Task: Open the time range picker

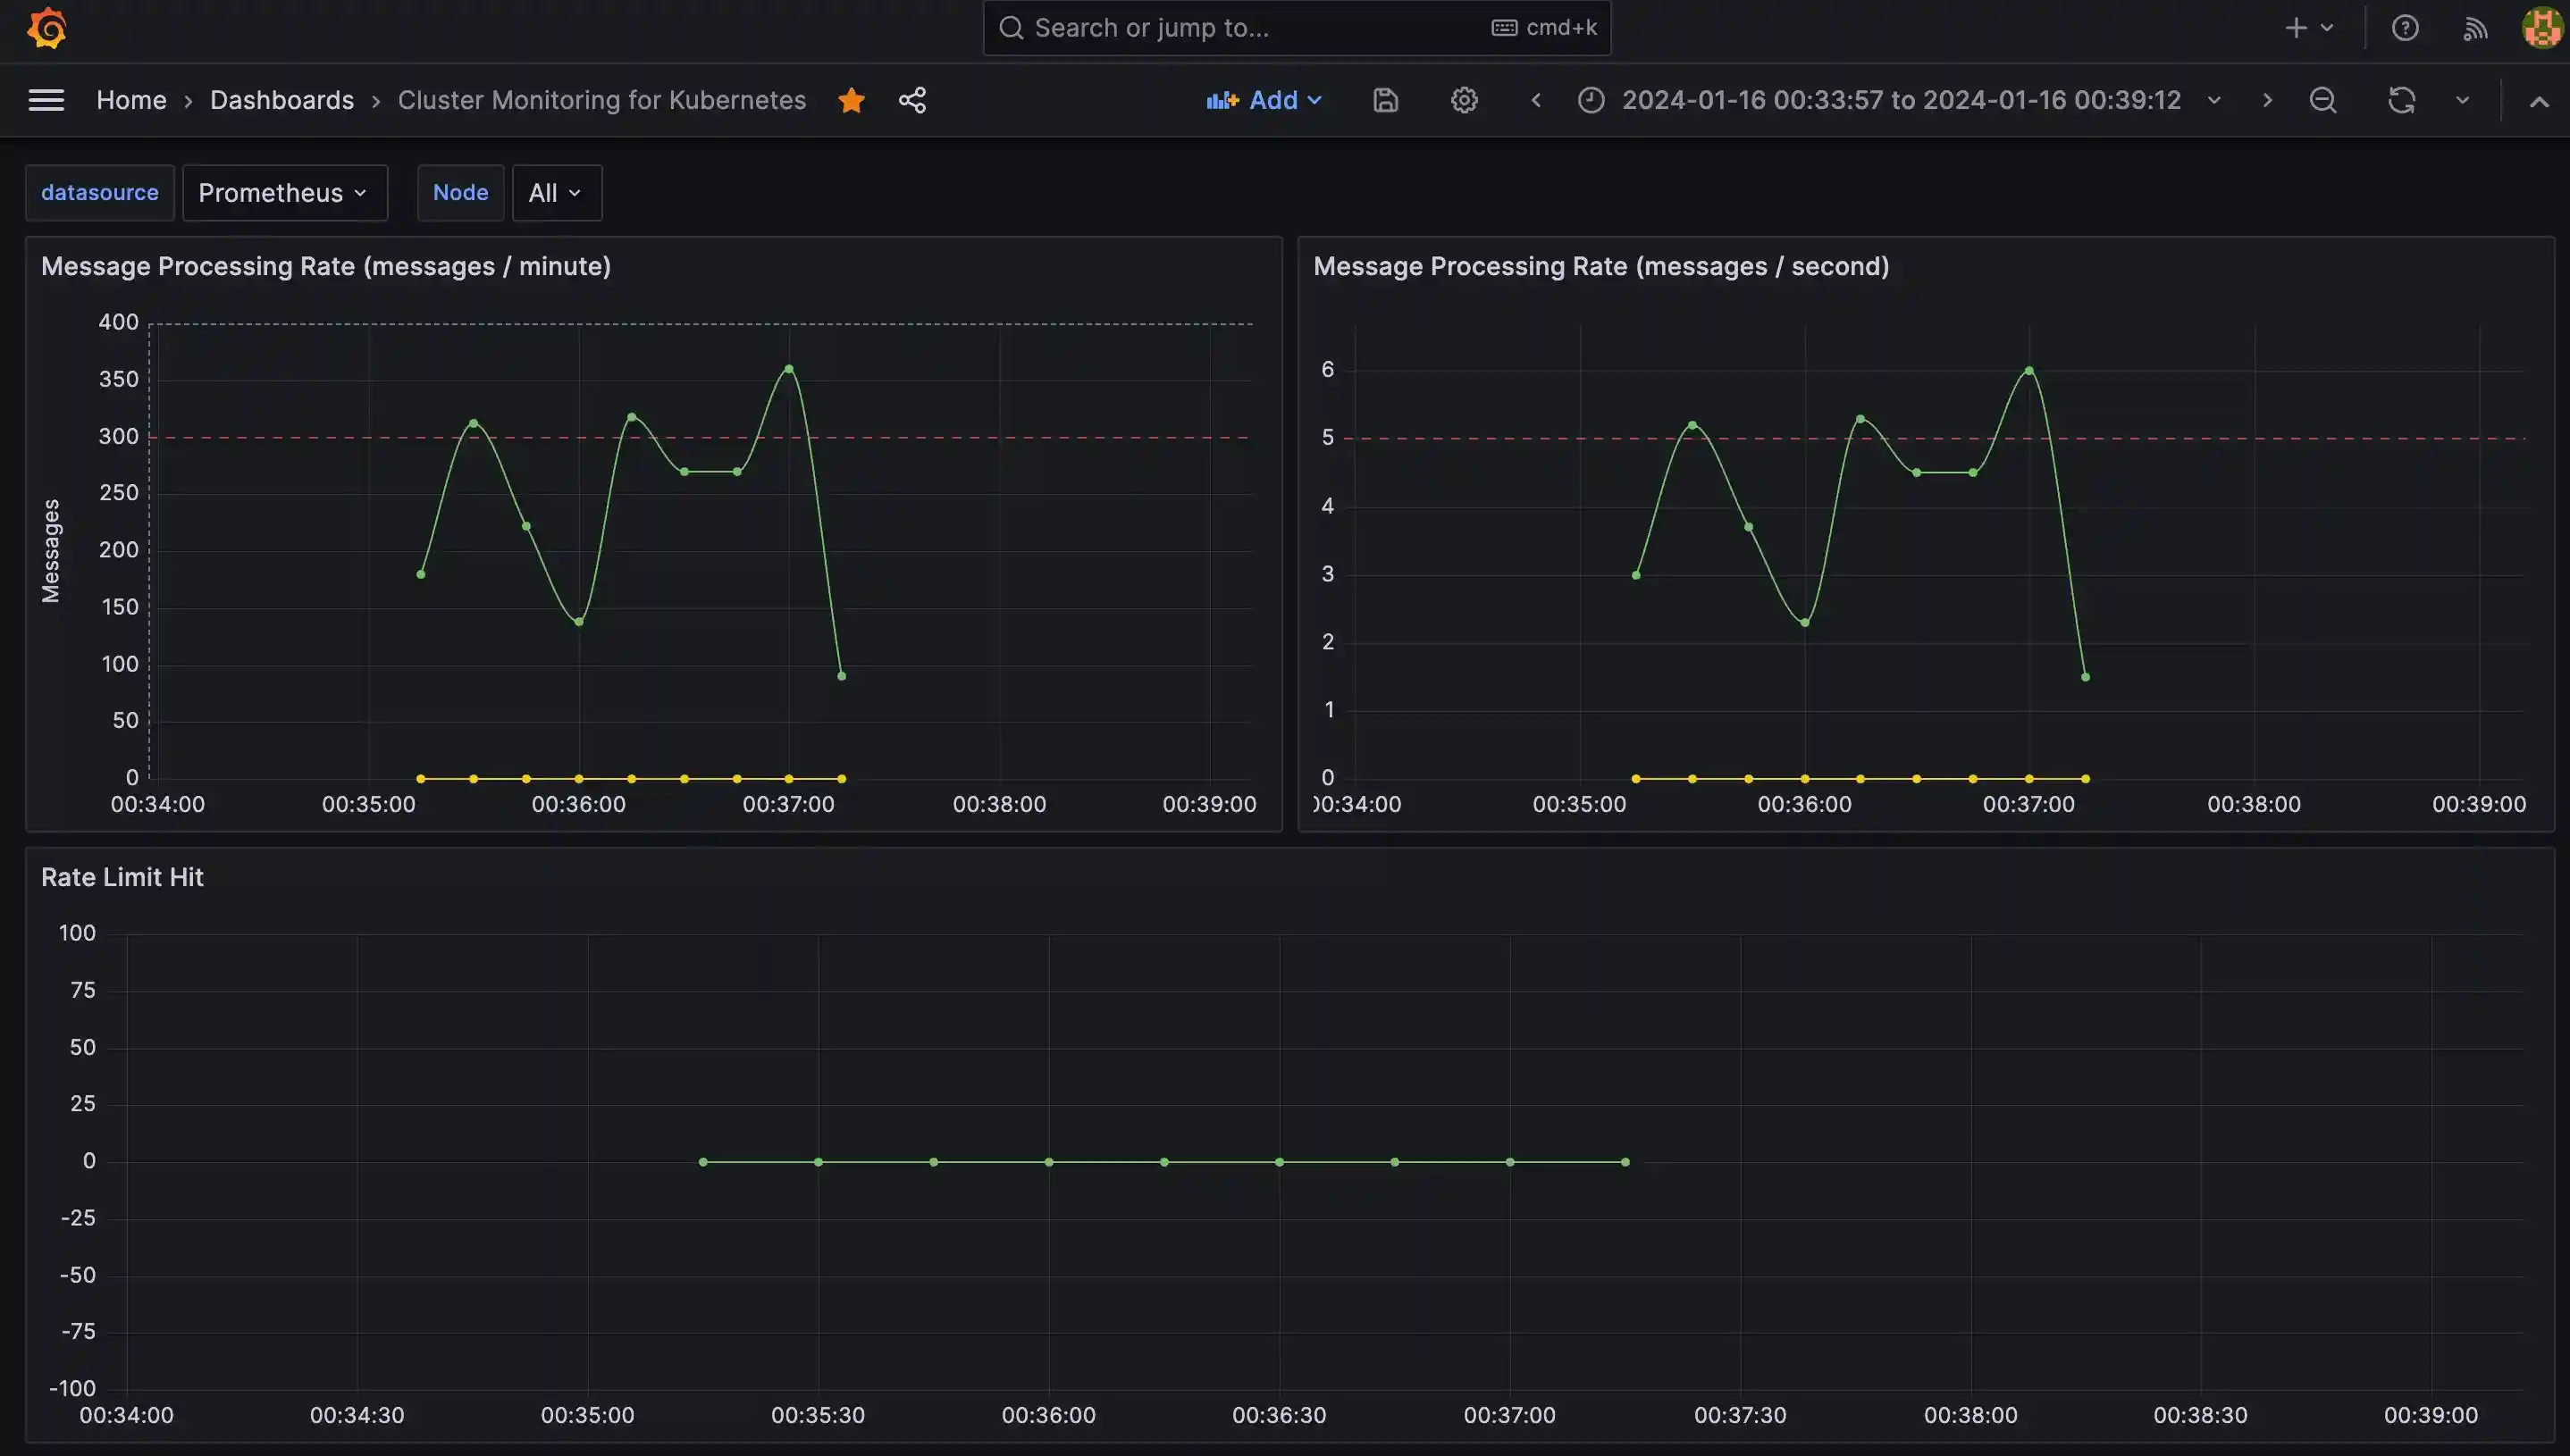Action: click(x=1899, y=100)
